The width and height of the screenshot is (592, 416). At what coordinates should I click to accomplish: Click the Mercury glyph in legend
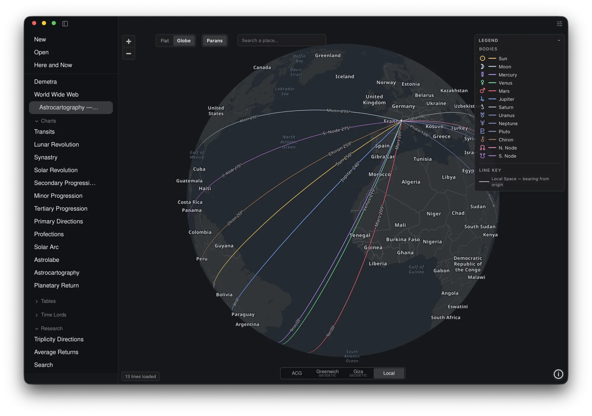click(482, 75)
